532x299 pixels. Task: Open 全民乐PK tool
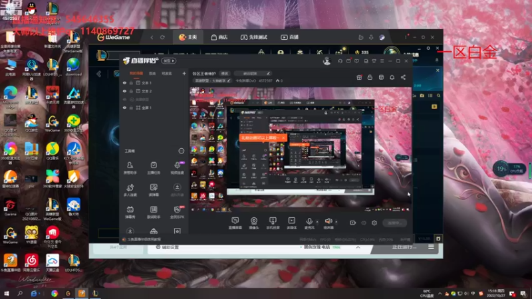tap(177, 212)
